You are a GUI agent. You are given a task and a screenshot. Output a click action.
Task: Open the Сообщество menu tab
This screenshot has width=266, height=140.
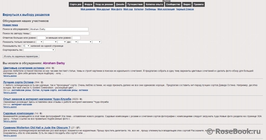point(173,4)
